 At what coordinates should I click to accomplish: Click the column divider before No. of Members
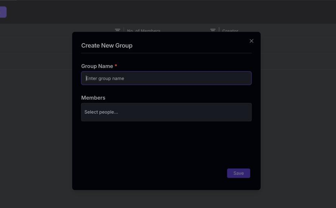(x=124, y=30)
